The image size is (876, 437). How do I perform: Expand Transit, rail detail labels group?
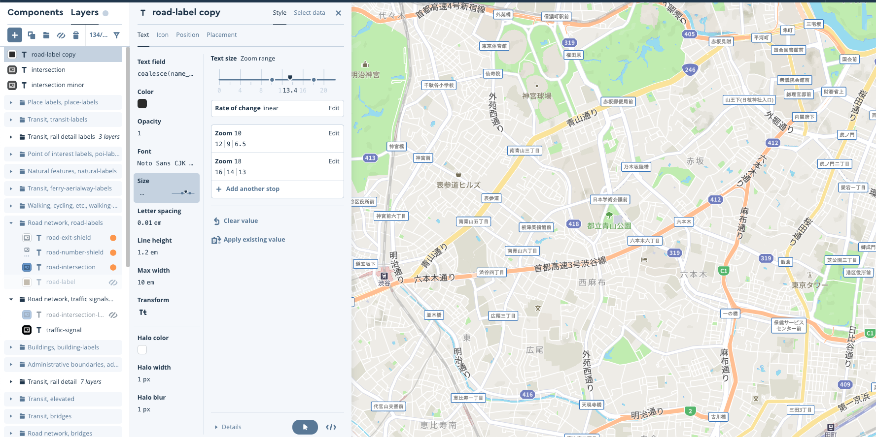click(11, 137)
